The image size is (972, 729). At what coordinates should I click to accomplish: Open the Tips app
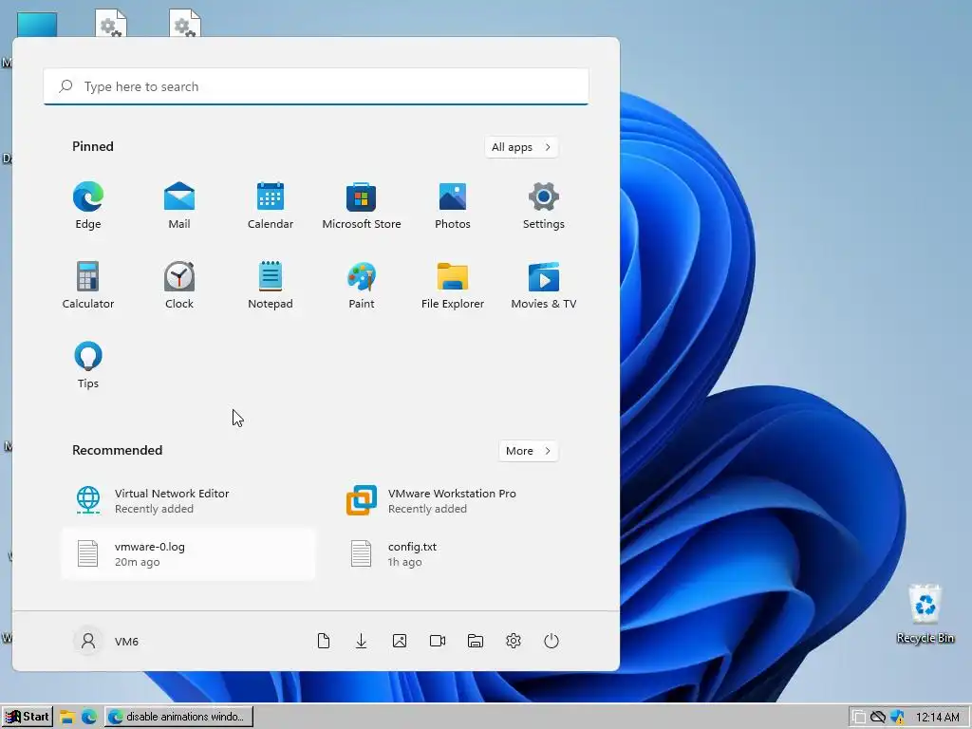click(88, 365)
